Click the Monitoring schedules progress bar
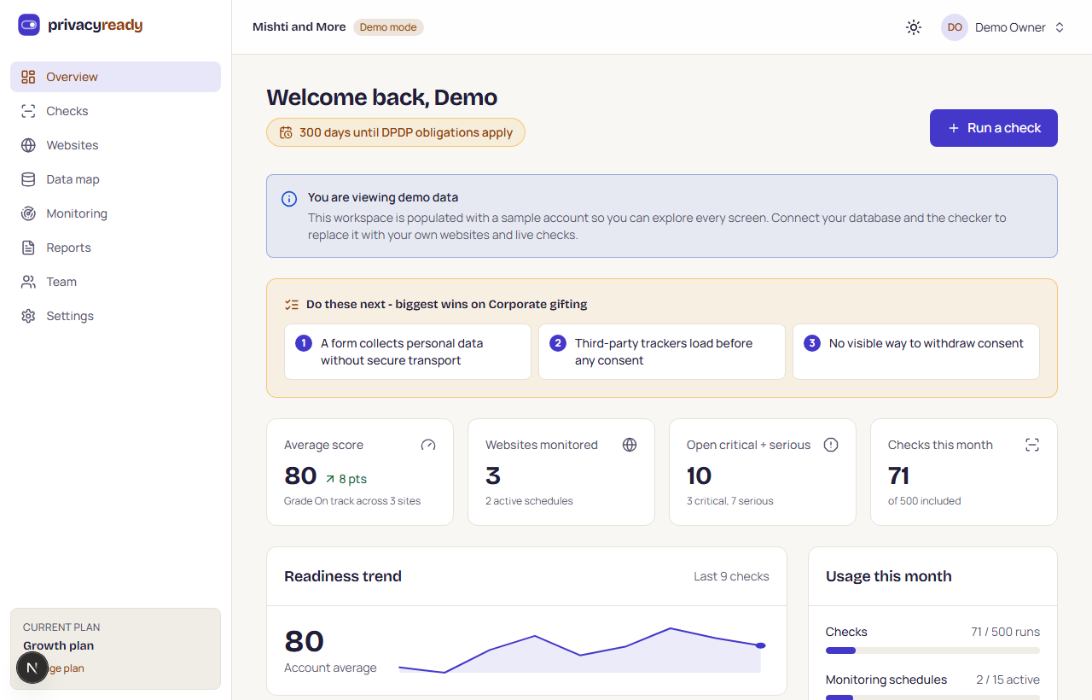 point(932,697)
